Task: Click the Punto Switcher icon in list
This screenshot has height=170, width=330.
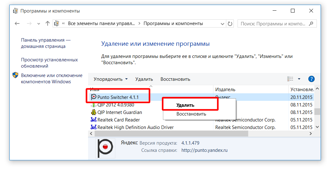Action: pyautogui.click(x=93, y=97)
